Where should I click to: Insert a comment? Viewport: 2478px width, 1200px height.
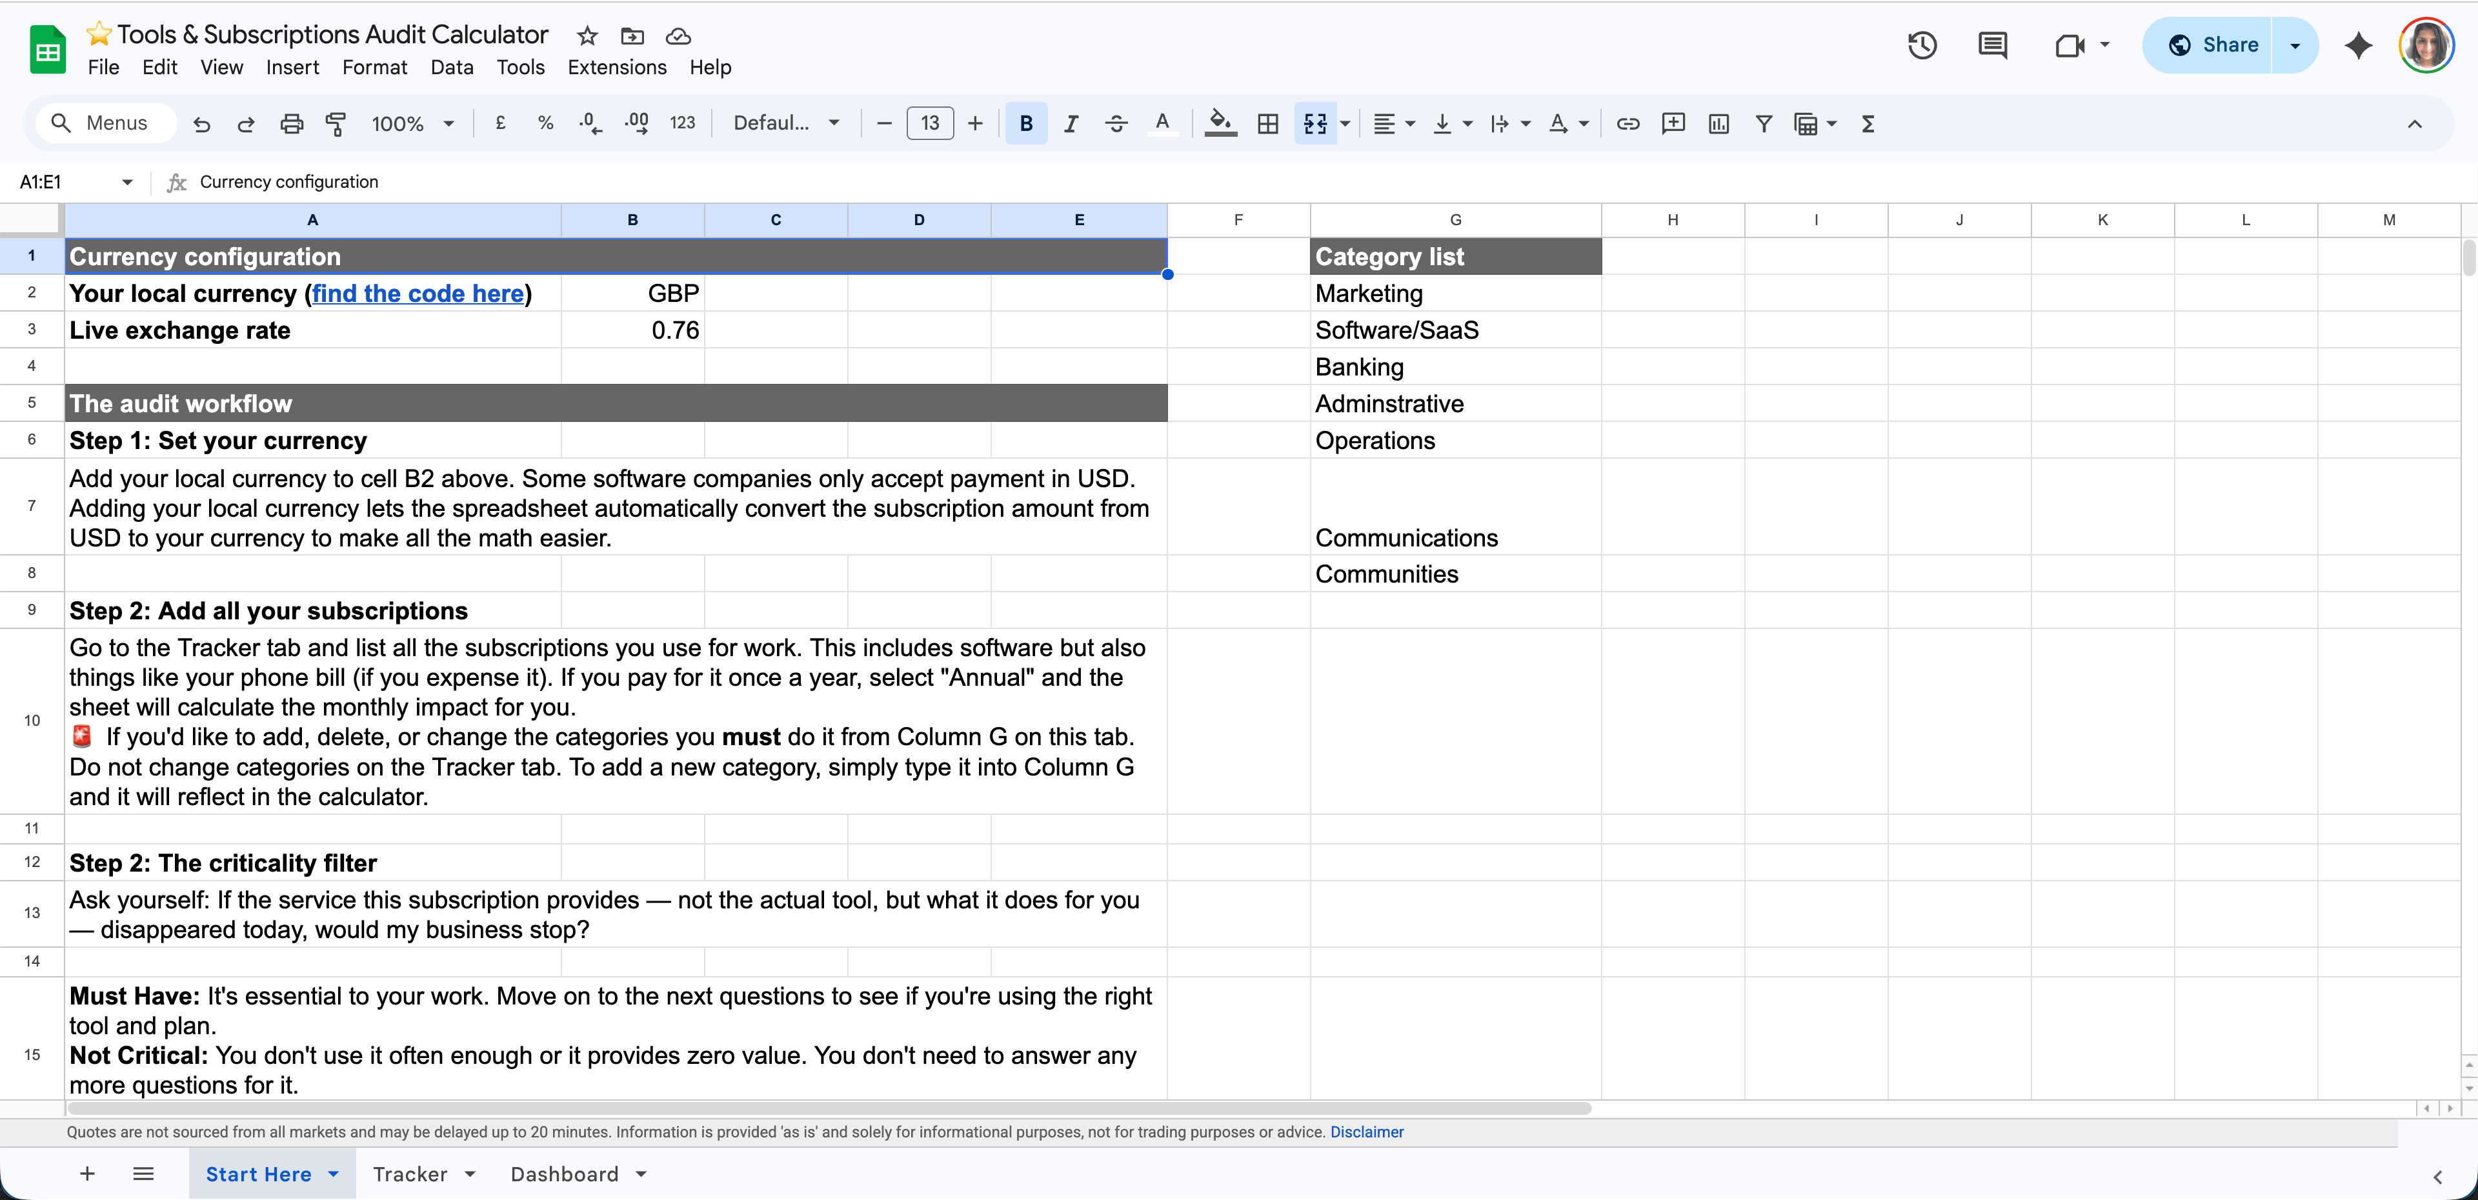1674,123
